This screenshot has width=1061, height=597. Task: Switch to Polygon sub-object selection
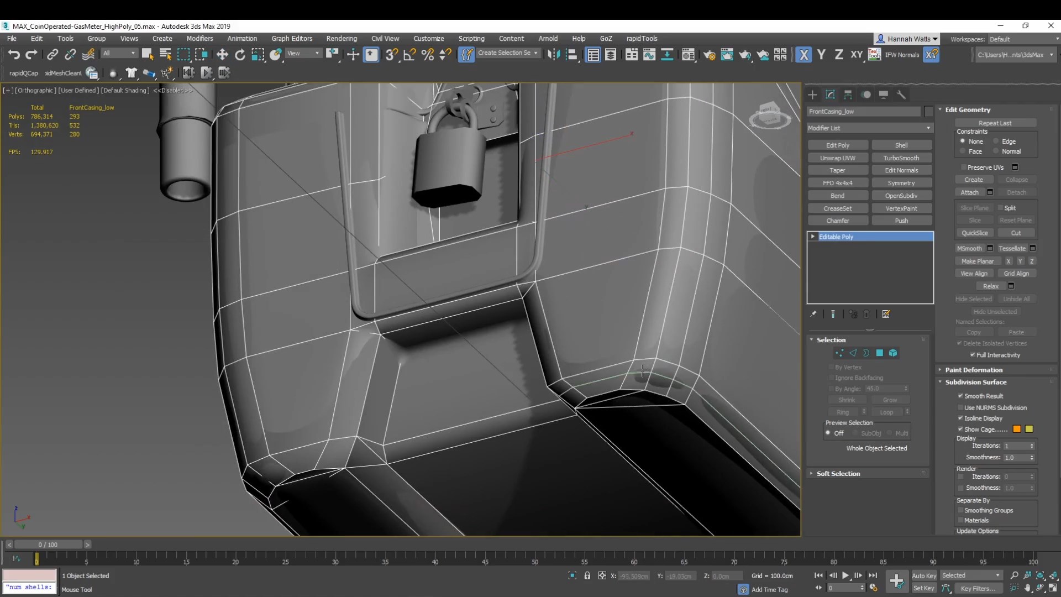pyautogui.click(x=880, y=353)
